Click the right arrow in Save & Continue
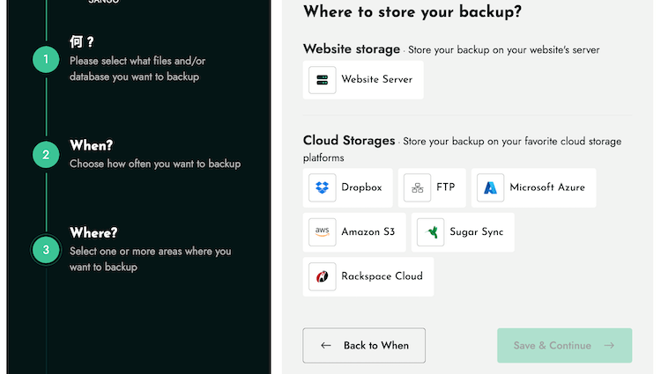This screenshot has width=661, height=374. point(609,346)
